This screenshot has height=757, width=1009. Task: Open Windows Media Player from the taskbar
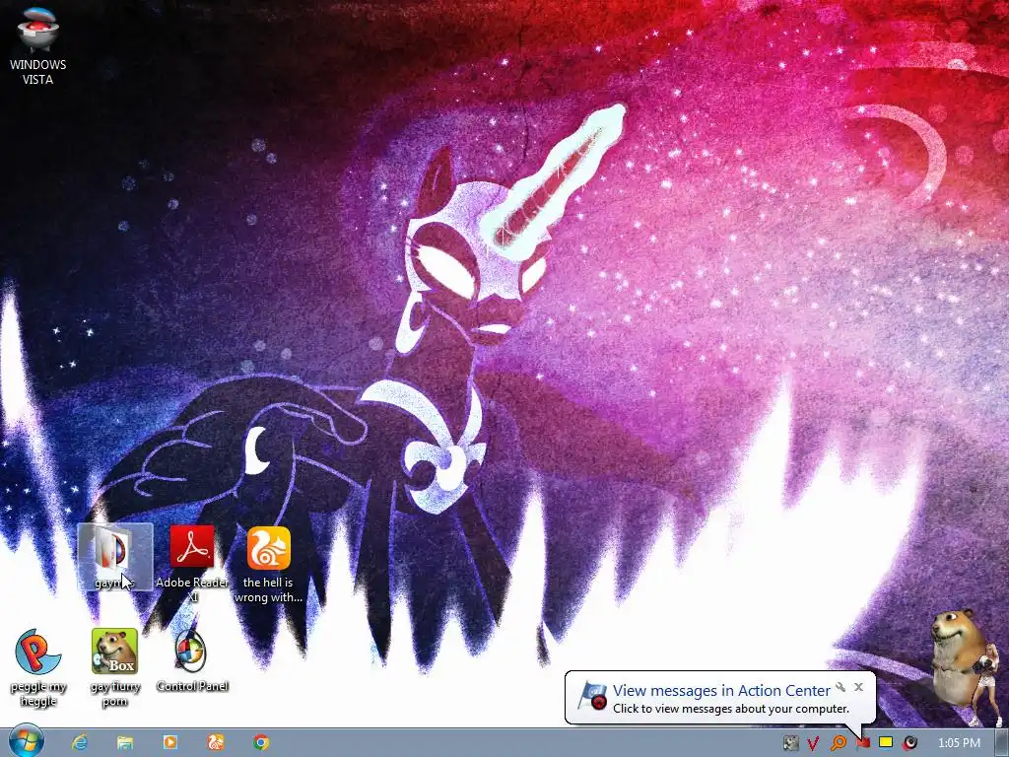[x=169, y=743]
